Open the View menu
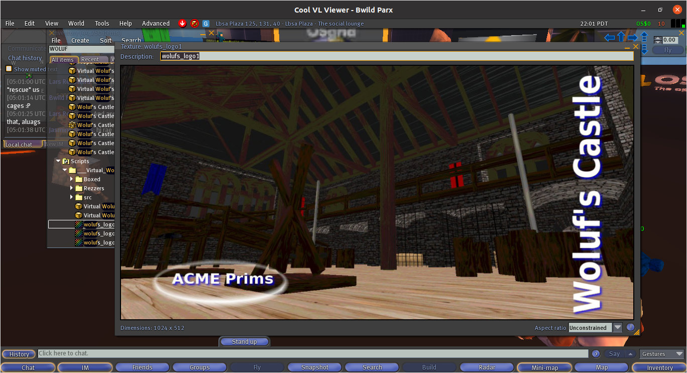 point(52,23)
